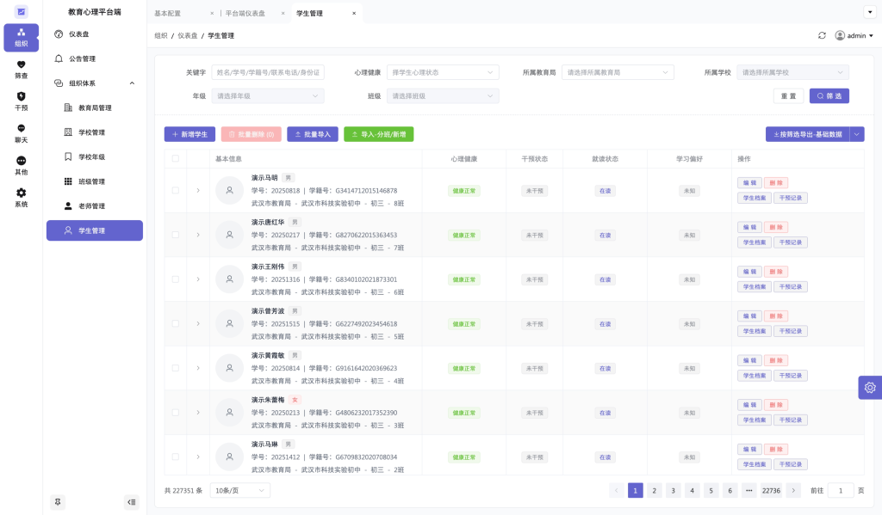
Task: Open the 聊天 chat sidebar icon
Action: tap(21, 133)
